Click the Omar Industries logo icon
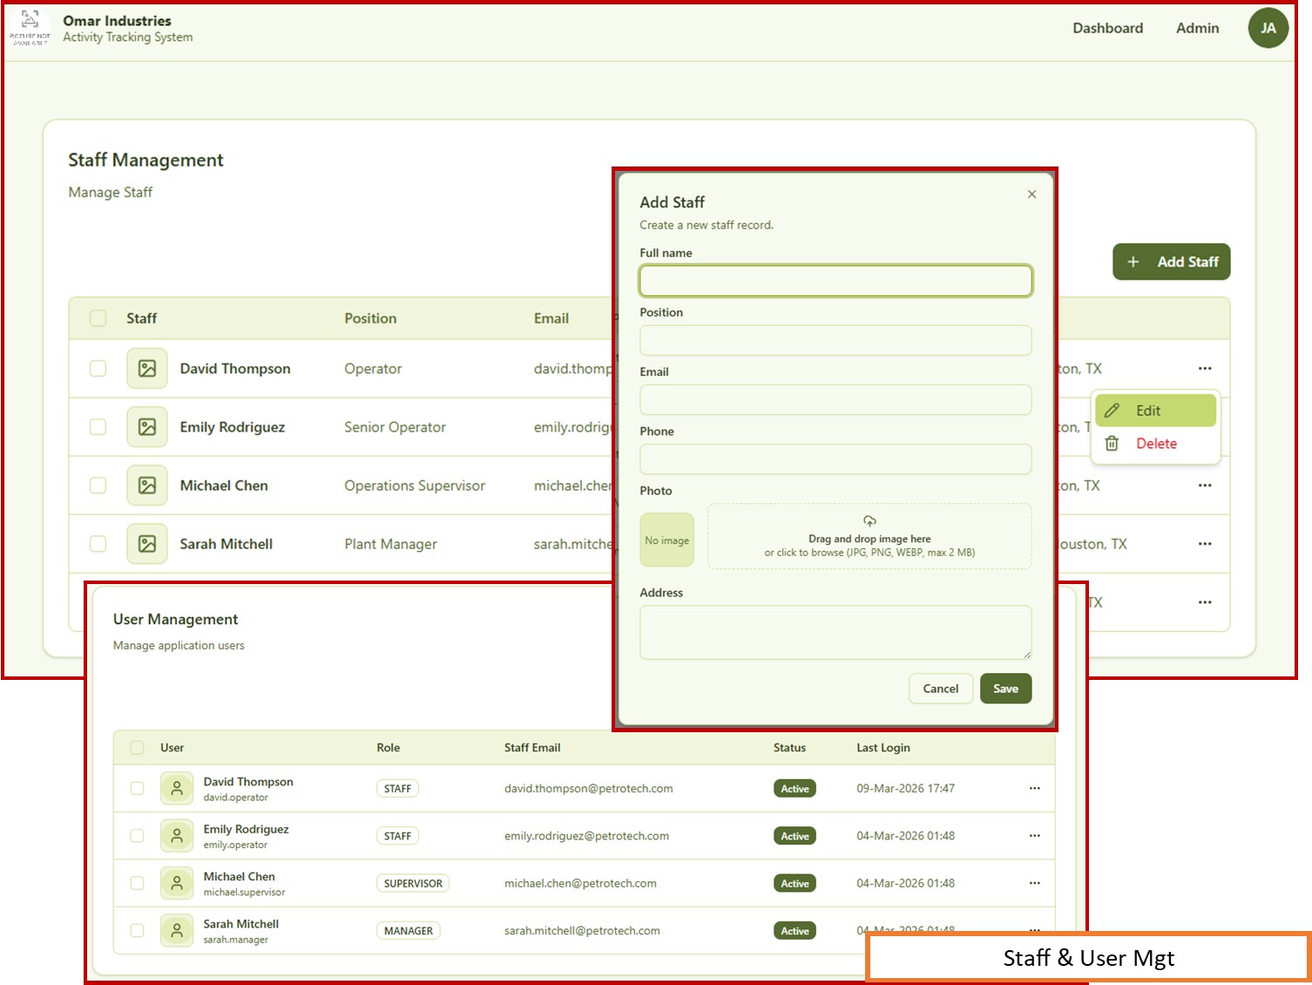 (x=30, y=27)
